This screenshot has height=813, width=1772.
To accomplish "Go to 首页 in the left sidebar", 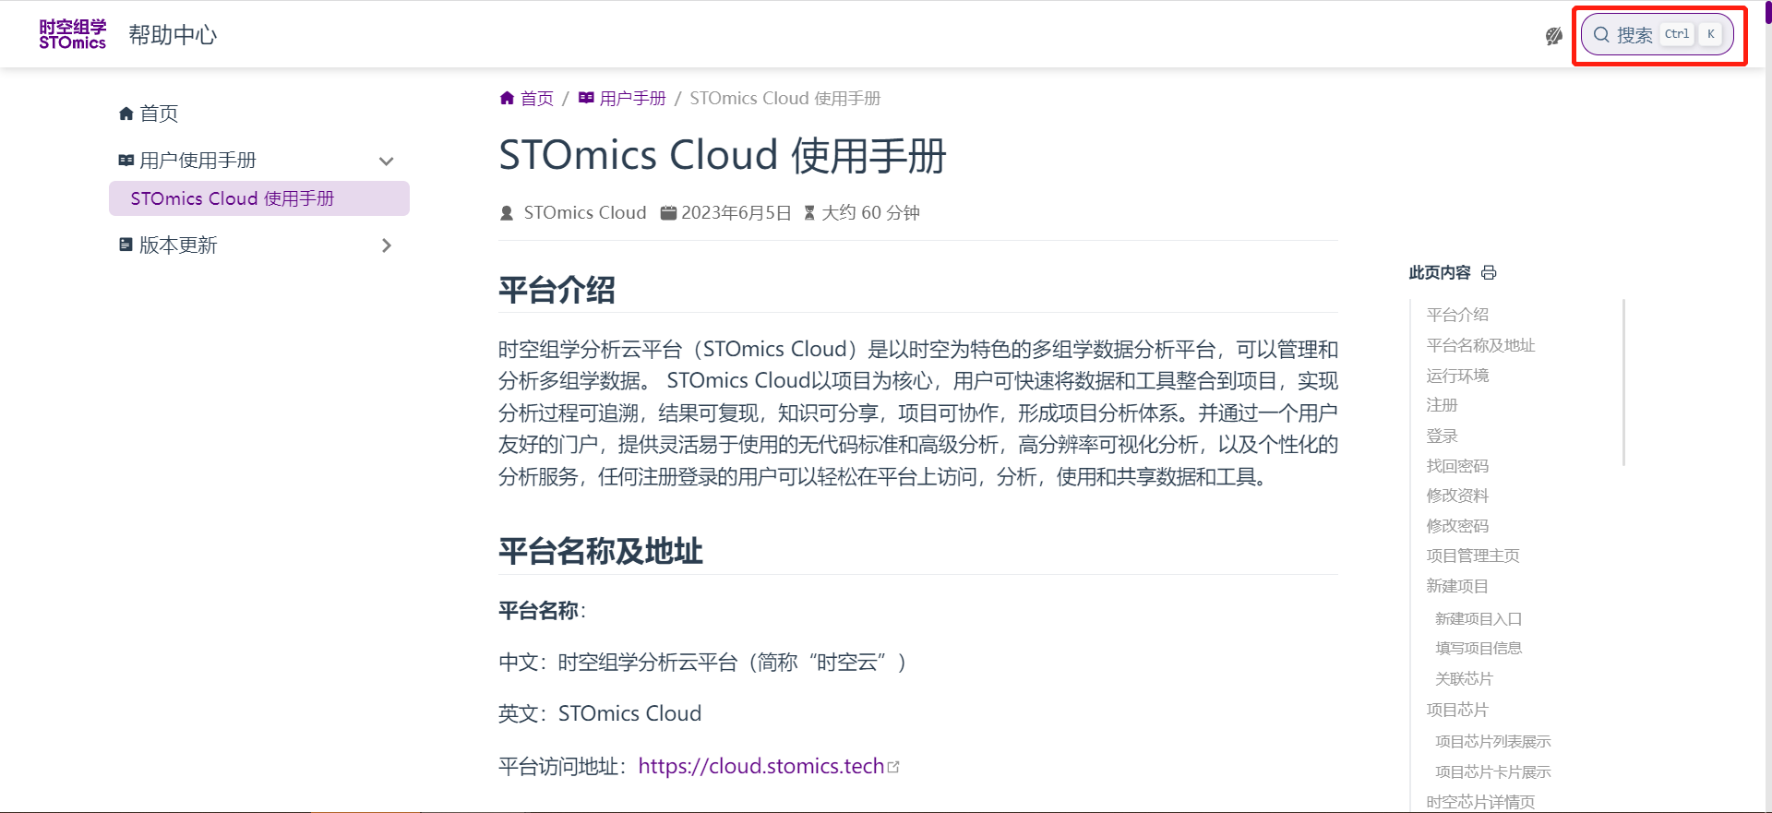I will pos(159,114).
